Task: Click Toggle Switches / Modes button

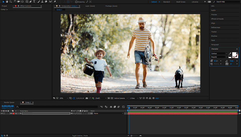Action: [x=80, y=135]
